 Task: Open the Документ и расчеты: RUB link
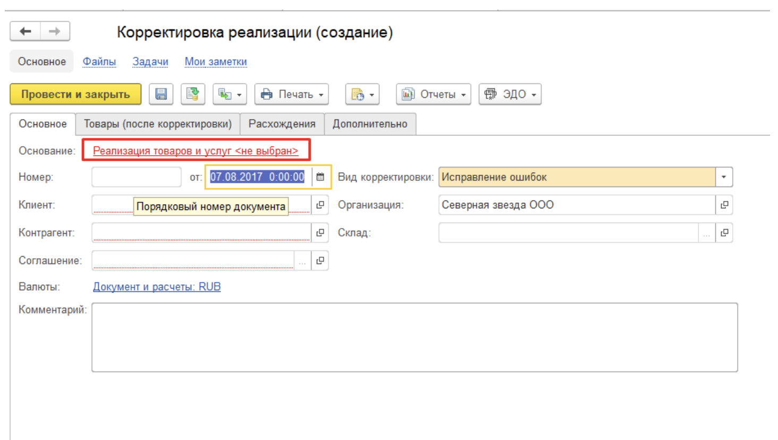tap(157, 286)
